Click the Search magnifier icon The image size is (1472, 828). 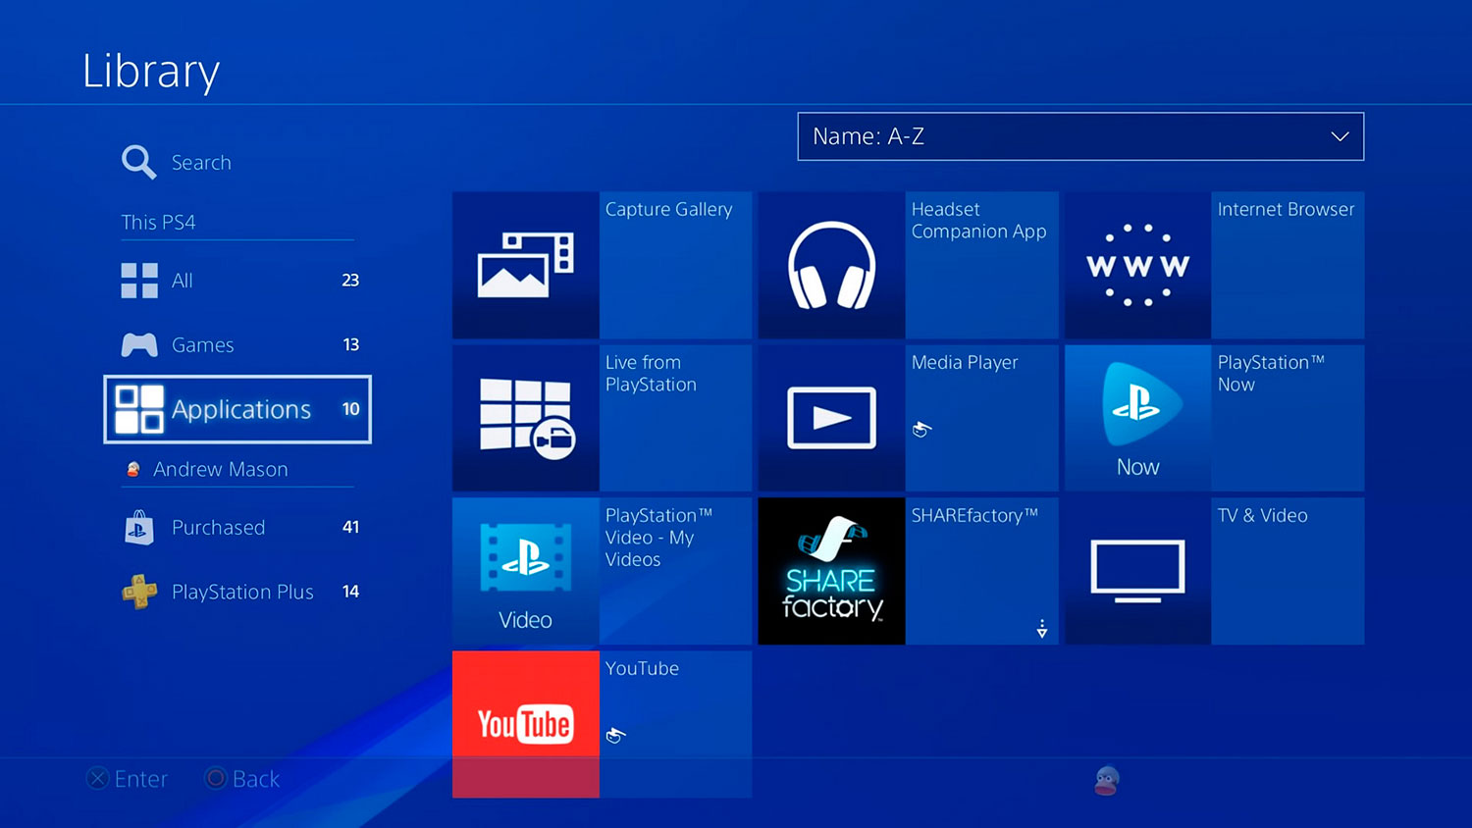[x=138, y=162]
